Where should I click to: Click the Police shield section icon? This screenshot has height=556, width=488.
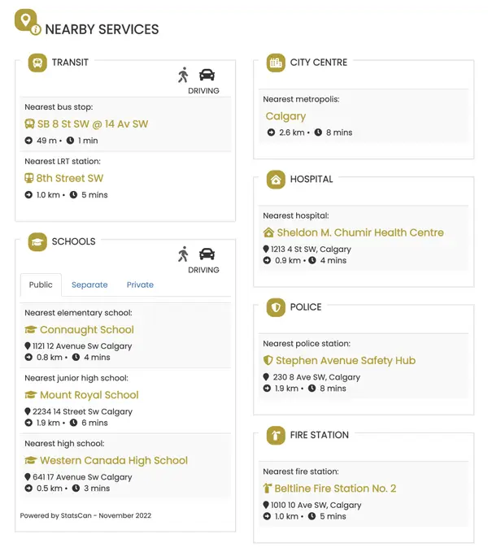(x=276, y=307)
